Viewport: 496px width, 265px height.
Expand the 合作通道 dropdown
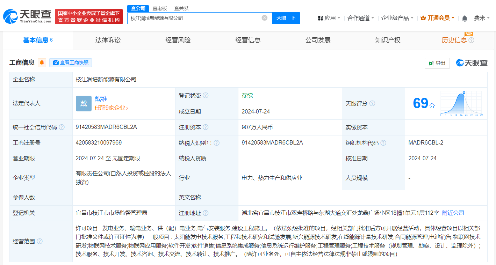pos(359,18)
